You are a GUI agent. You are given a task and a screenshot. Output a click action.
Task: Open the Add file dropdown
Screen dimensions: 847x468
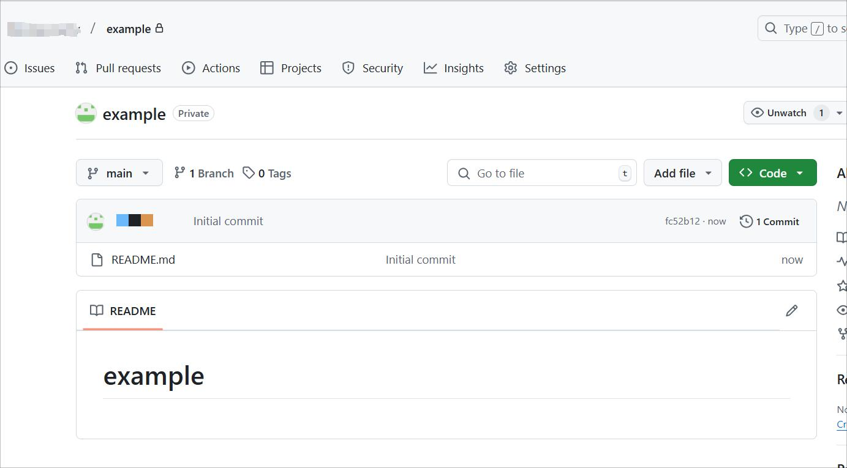coord(683,173)
